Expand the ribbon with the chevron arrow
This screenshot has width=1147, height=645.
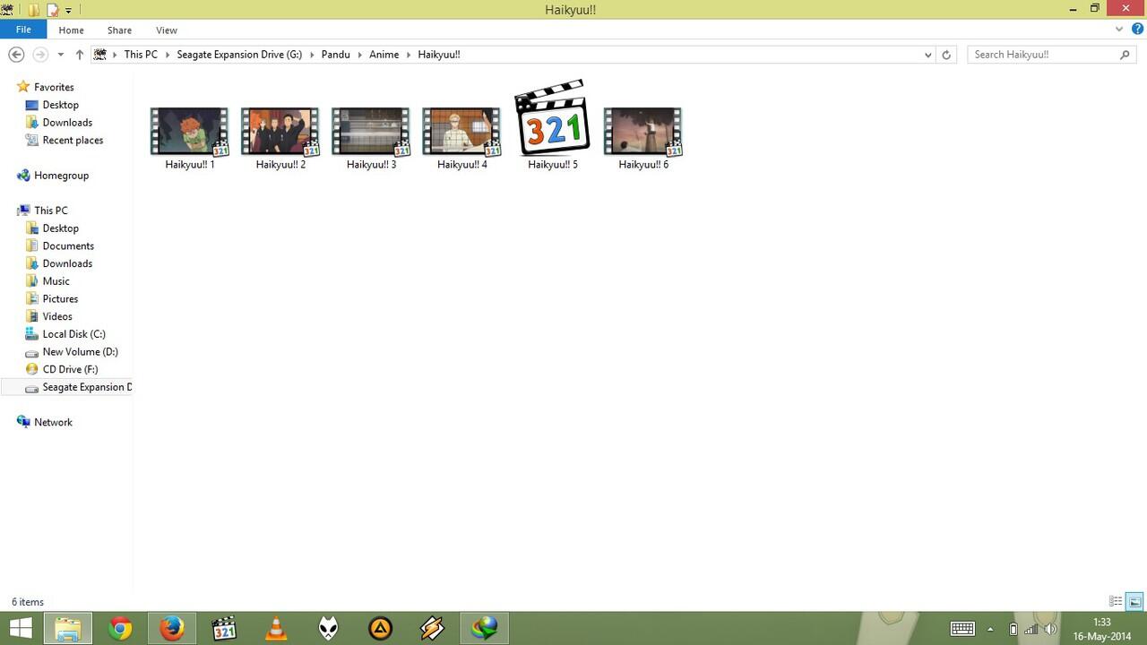[1119, 30]
